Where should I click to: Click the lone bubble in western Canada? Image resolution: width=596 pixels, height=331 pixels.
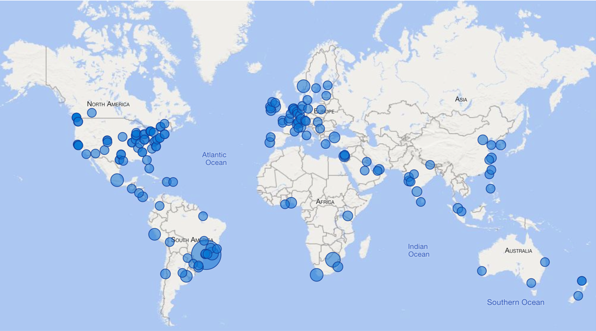[x=92, y=113]
